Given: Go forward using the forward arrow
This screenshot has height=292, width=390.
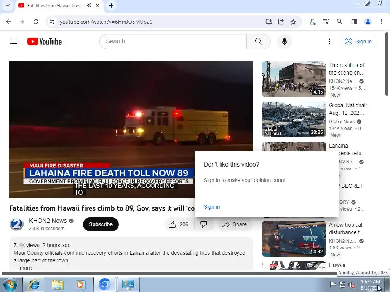Looking at the screenshot, I should (22, 22).
